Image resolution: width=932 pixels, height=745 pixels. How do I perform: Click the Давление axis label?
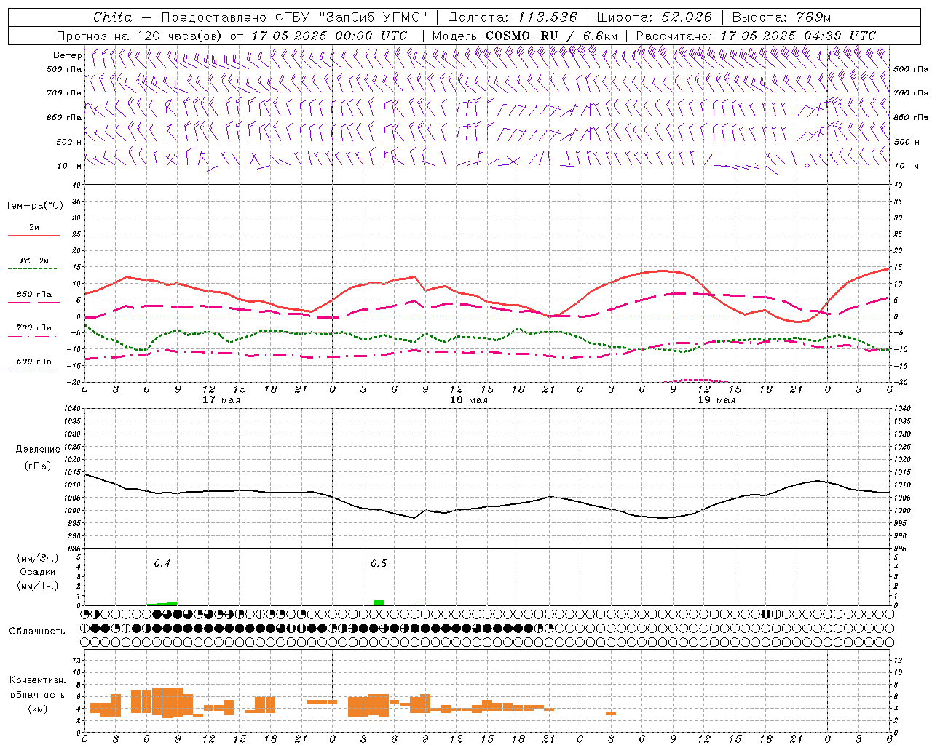[x=38, y=449]
